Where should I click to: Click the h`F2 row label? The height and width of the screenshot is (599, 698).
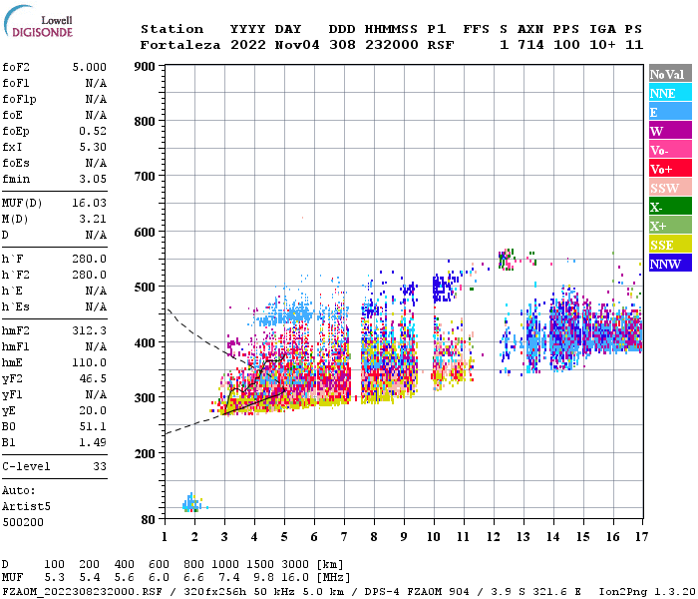click(x=16, y=275)
